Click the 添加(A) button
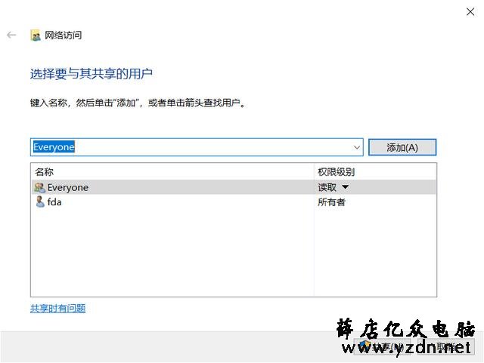 tap(402, 147)
